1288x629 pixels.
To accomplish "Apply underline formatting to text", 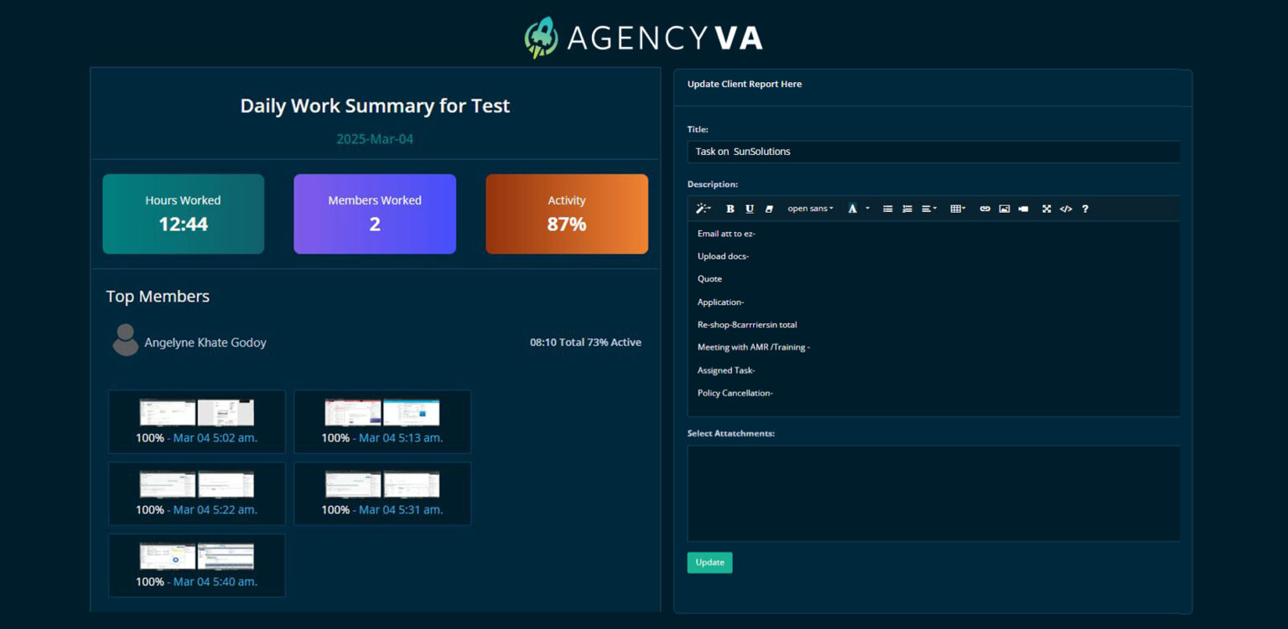I will point(749,209).
